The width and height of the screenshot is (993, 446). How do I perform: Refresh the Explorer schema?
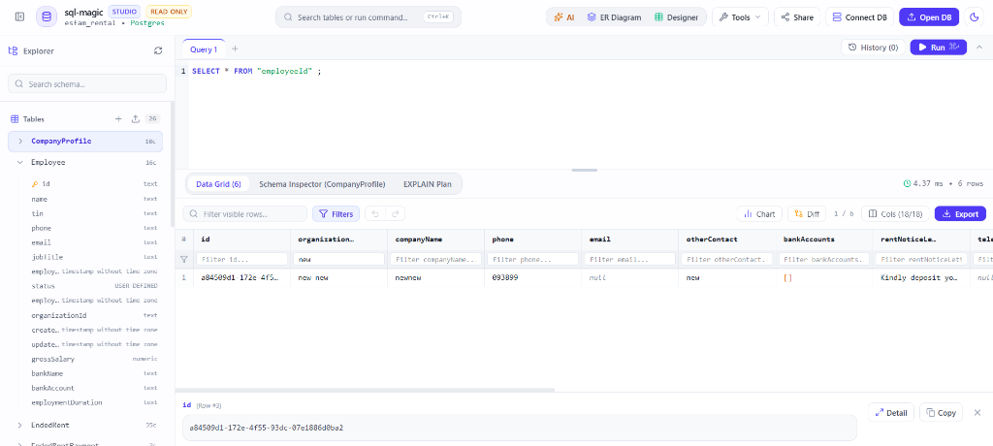(x=158, y=50)
